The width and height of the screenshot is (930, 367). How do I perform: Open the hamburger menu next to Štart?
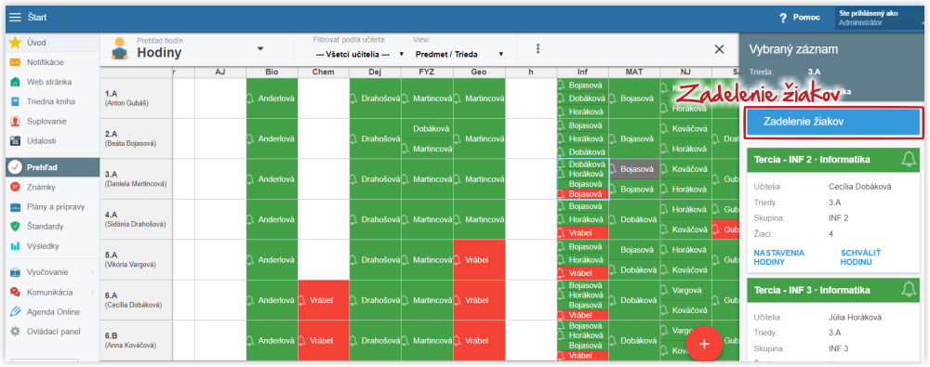coord(15,18)
